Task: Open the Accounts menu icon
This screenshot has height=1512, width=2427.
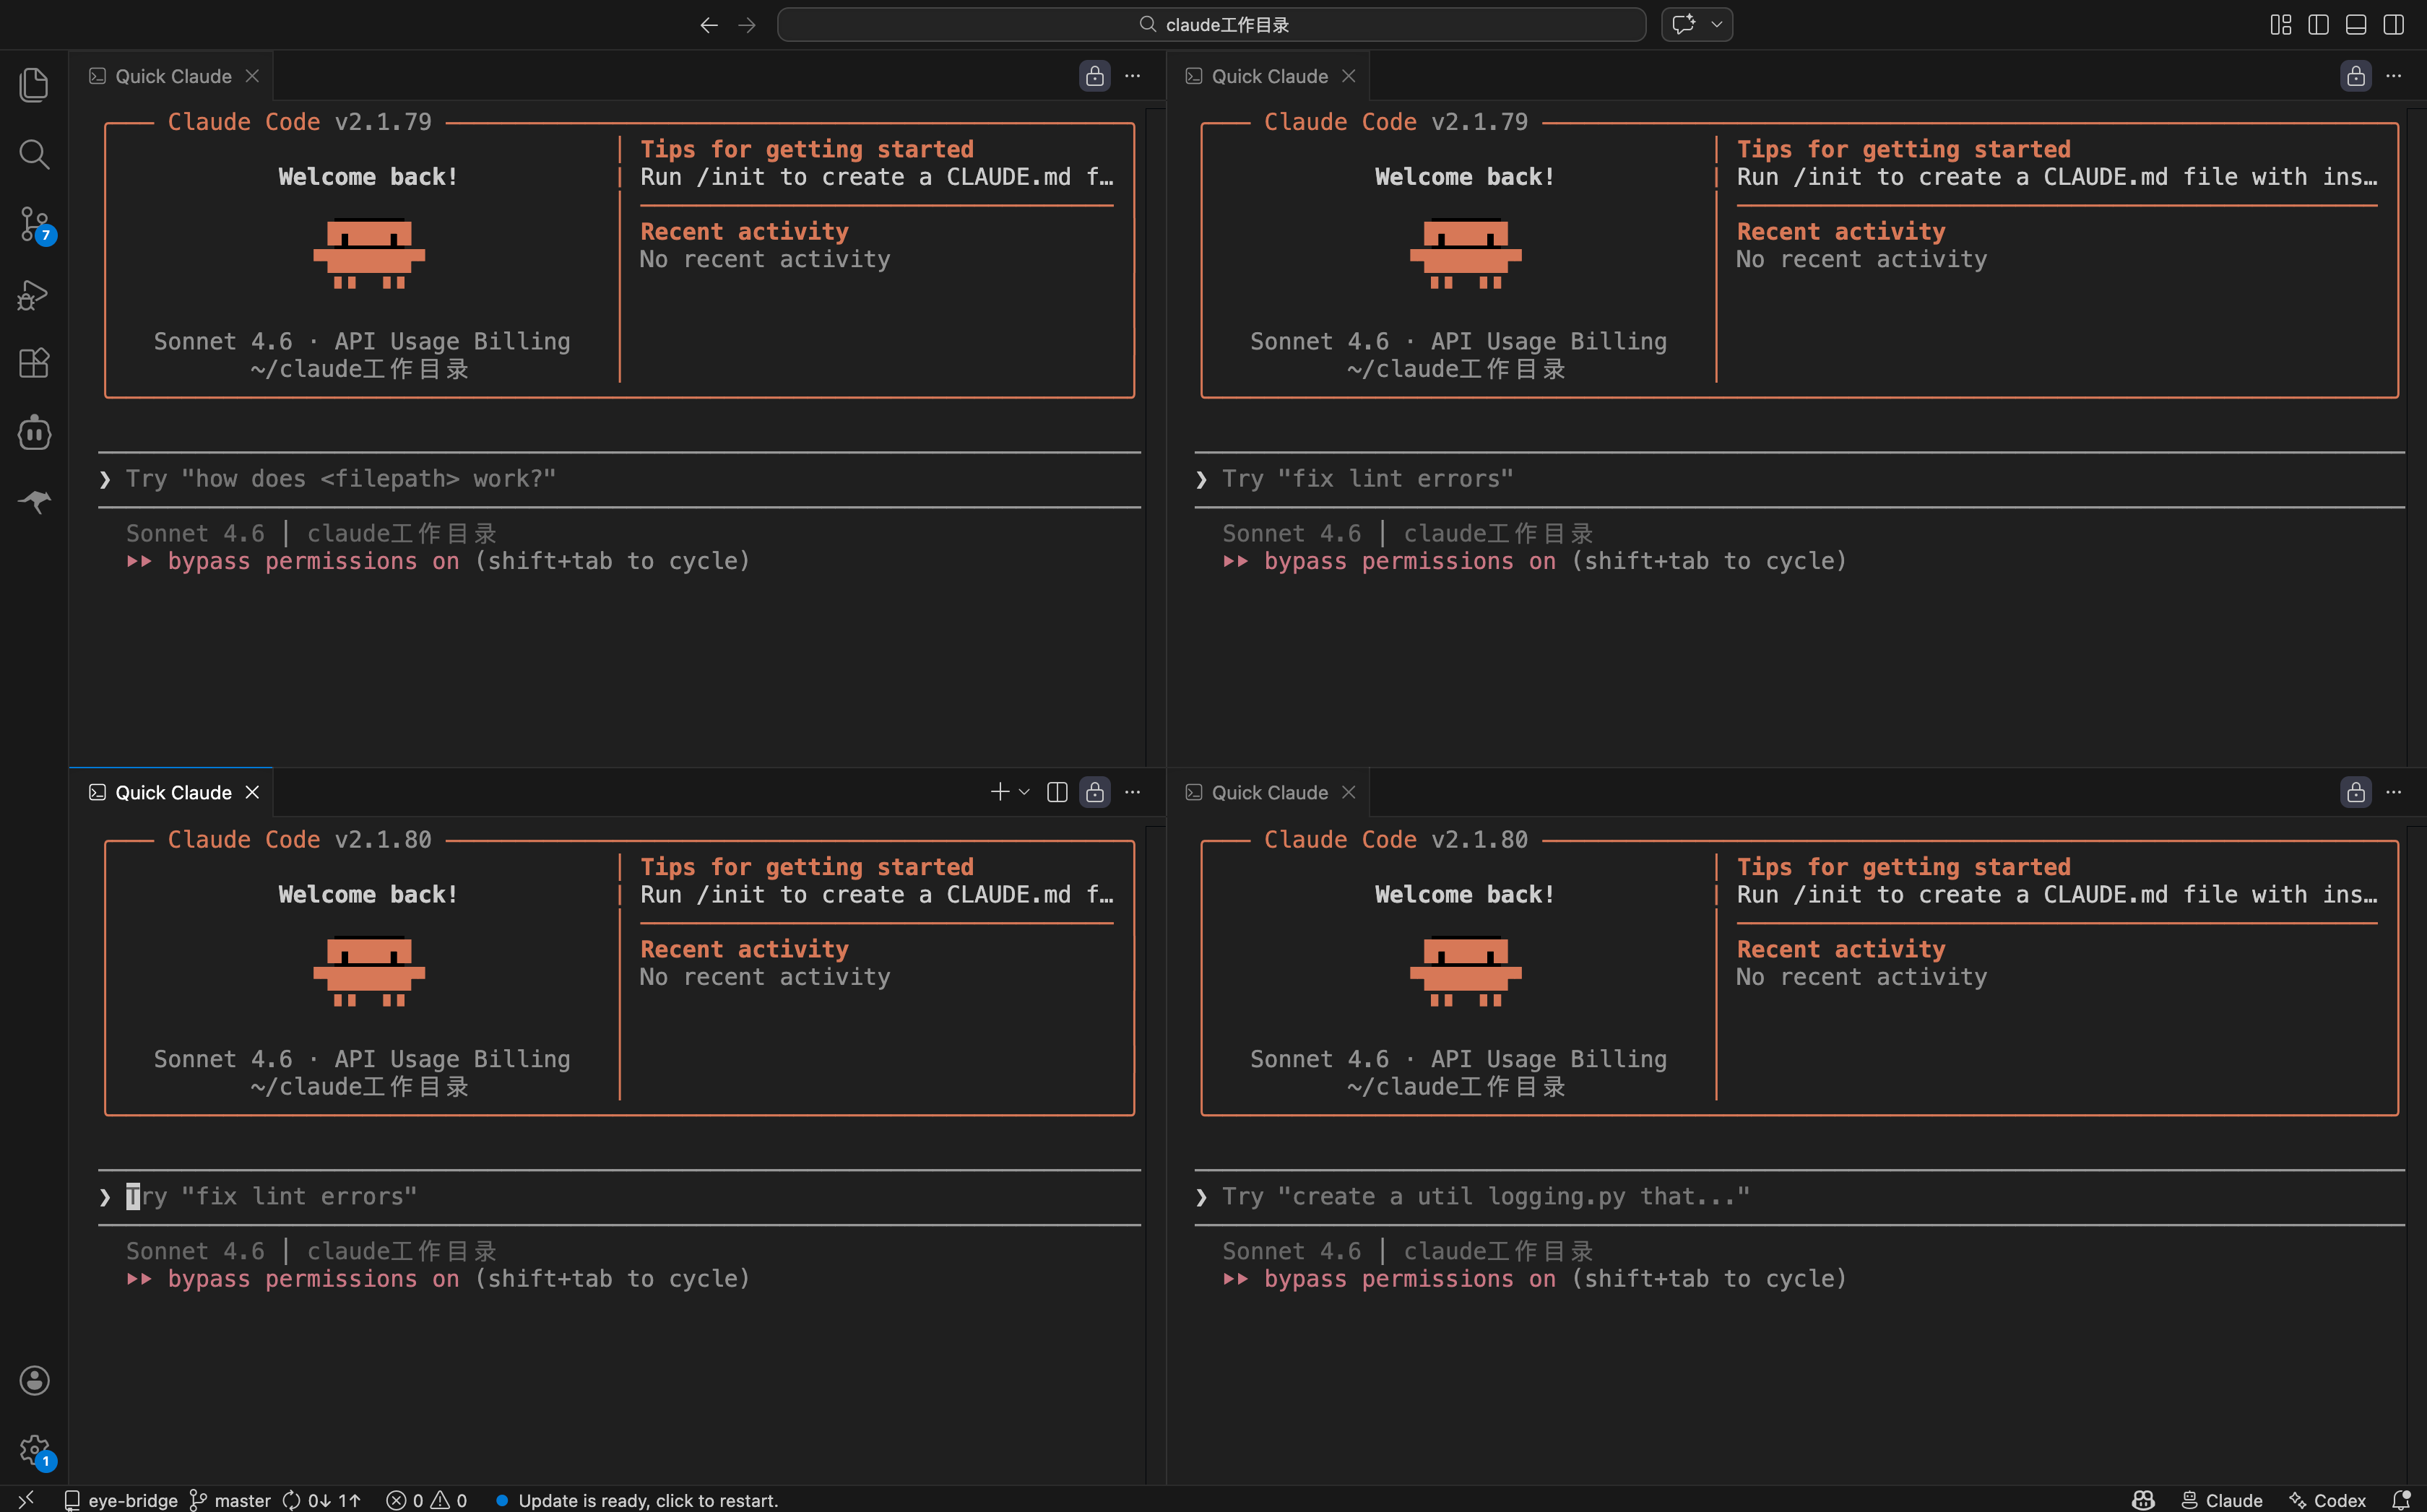Action: (x=34, y=1381)
